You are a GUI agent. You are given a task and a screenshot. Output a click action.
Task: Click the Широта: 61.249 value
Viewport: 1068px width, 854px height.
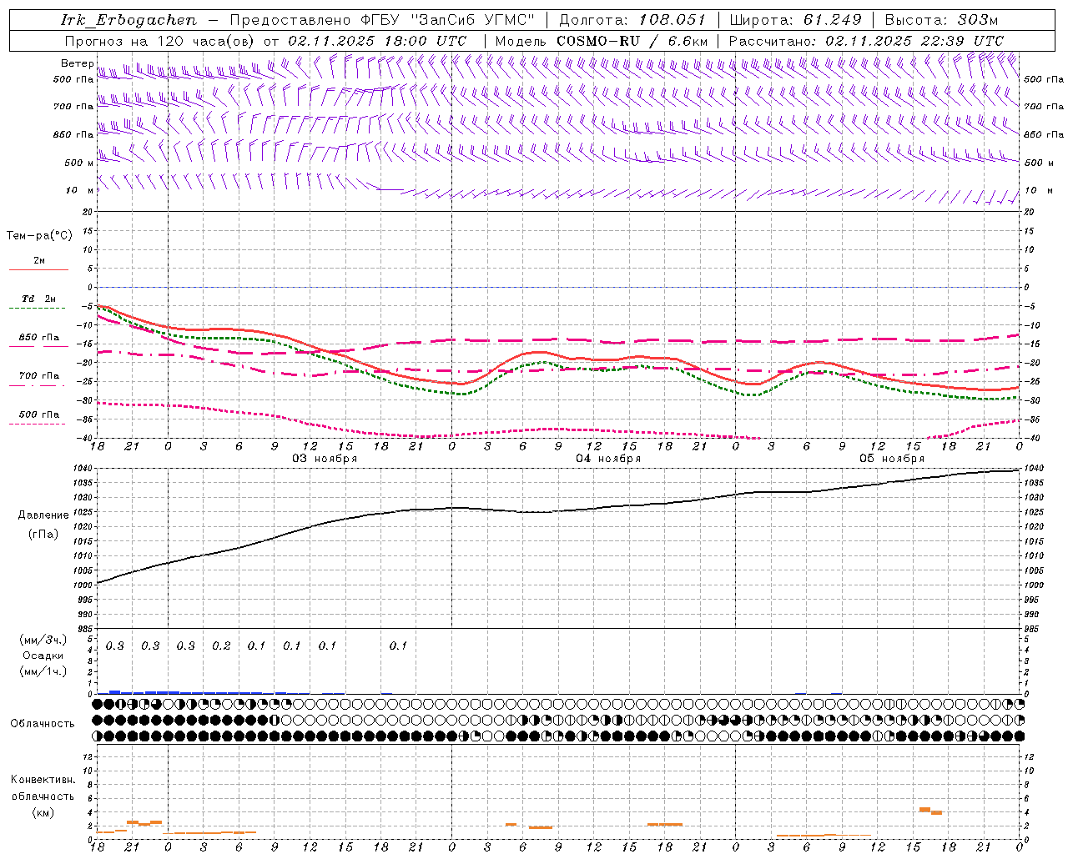pos(795,20)
